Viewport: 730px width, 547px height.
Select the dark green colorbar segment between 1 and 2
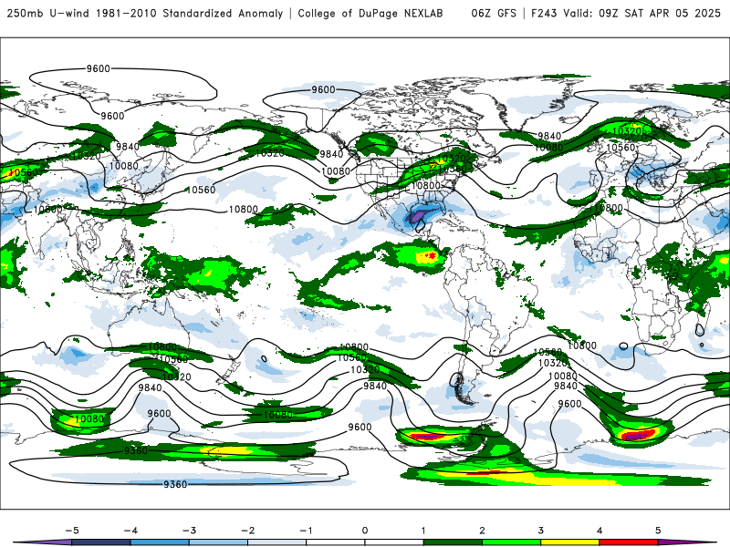[x=453, y=542]
